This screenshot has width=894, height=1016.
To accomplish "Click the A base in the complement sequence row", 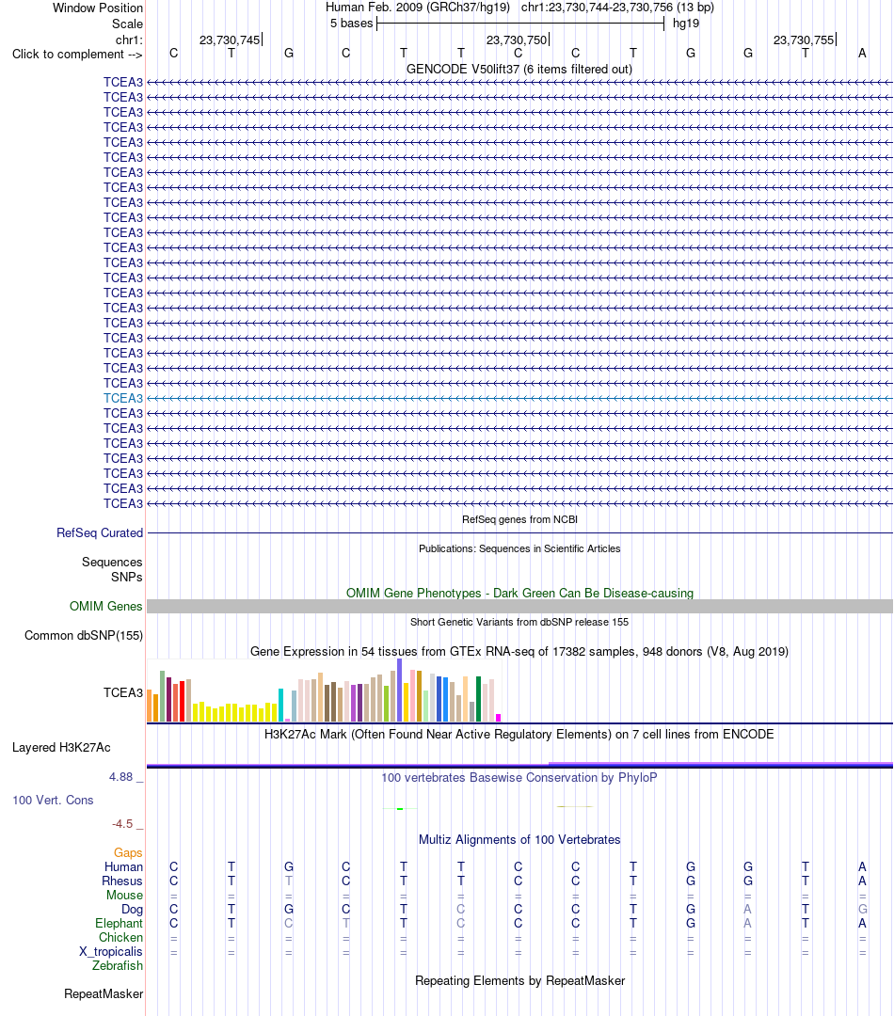I will click(x=862, y=53).
